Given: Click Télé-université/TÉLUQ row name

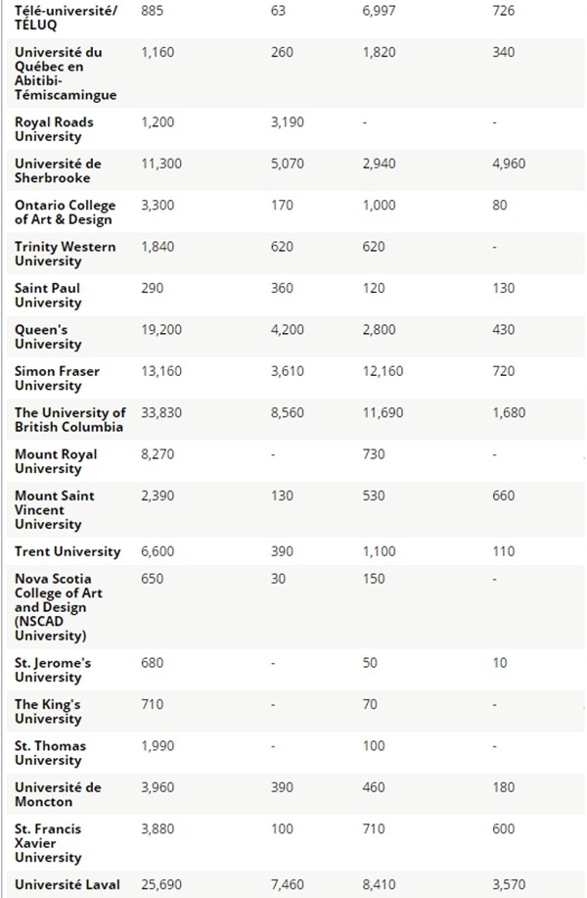Looking at the screenshot, I should (x=66, y=18).
